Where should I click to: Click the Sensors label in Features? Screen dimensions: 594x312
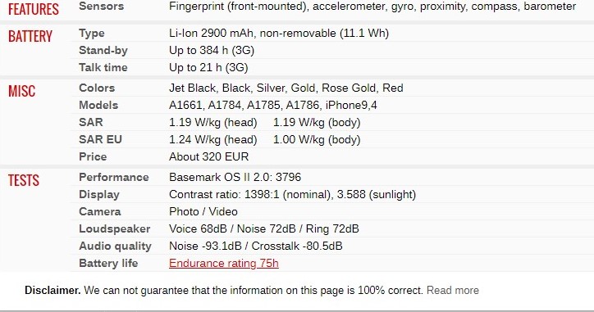click(x=101, y=6)
